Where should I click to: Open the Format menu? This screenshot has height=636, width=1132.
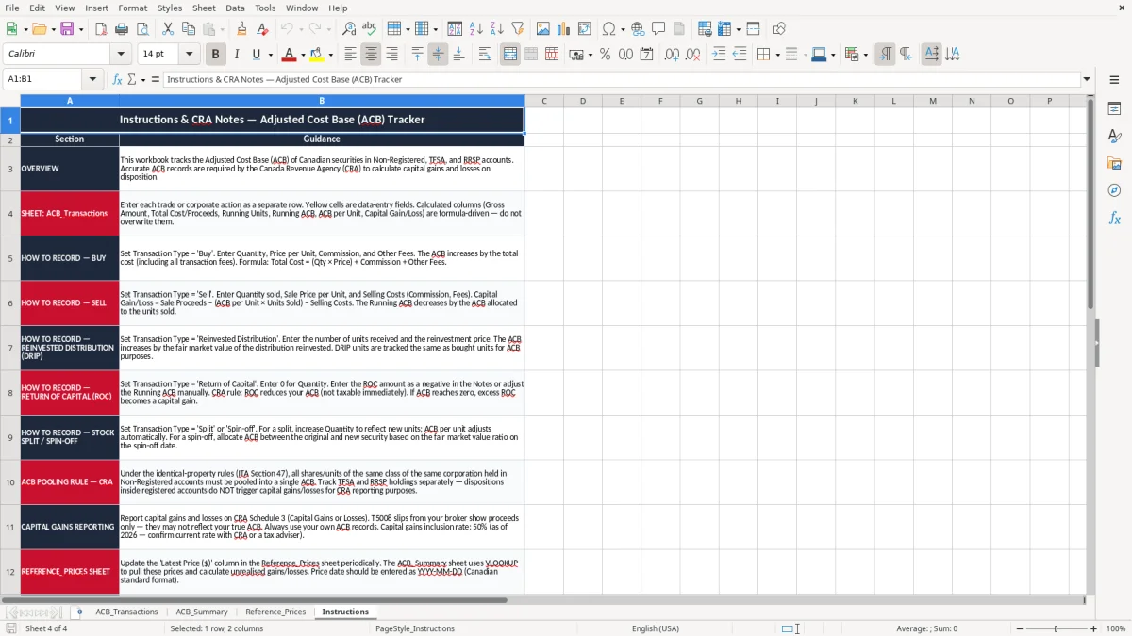[132, 8]
